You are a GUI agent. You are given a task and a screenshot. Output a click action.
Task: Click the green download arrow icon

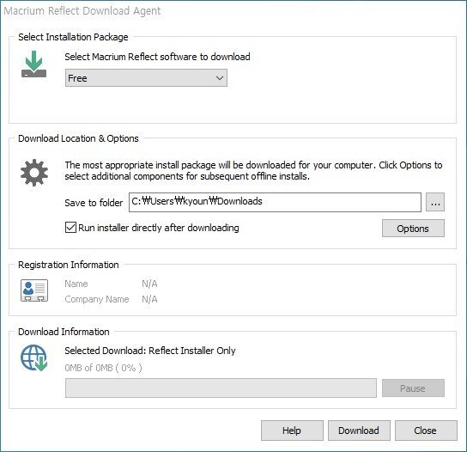pos(33,64)
